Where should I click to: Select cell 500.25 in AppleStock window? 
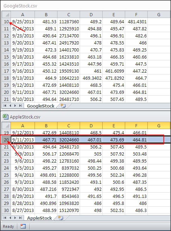point(91,168)
